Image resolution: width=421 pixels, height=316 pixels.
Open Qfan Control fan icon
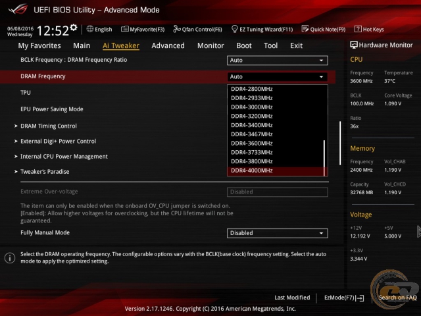point(177,29)
